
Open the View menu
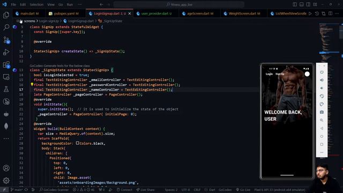point(51,4)
